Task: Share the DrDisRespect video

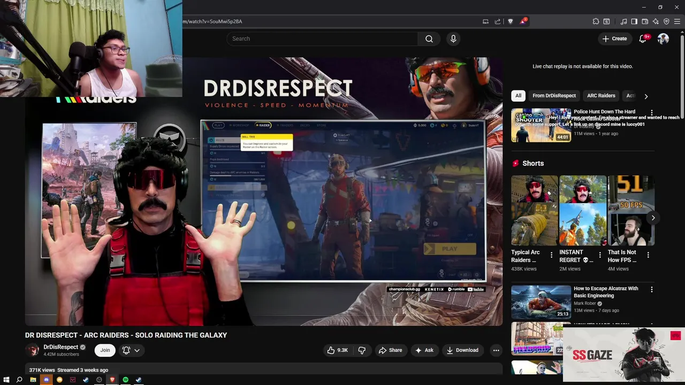Action: point(390,350)
